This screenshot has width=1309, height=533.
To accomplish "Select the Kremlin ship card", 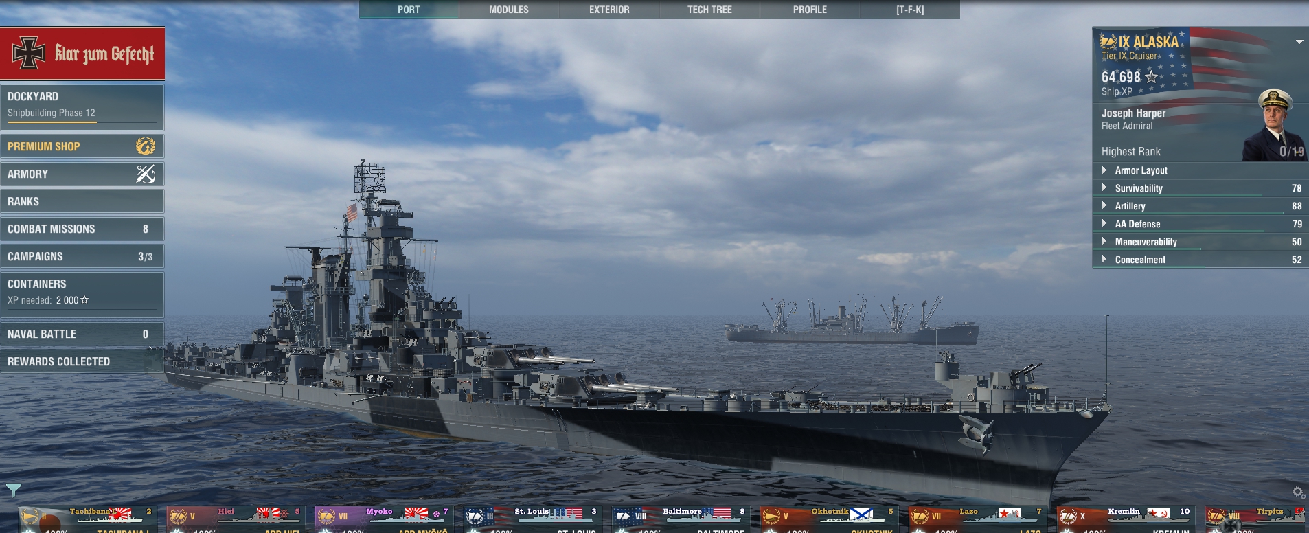I will coord(1126,519).
